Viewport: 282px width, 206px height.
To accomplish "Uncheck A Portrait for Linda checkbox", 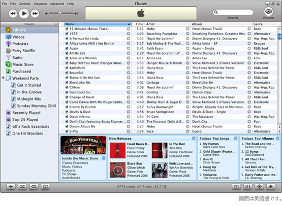I will click(67, 39).
